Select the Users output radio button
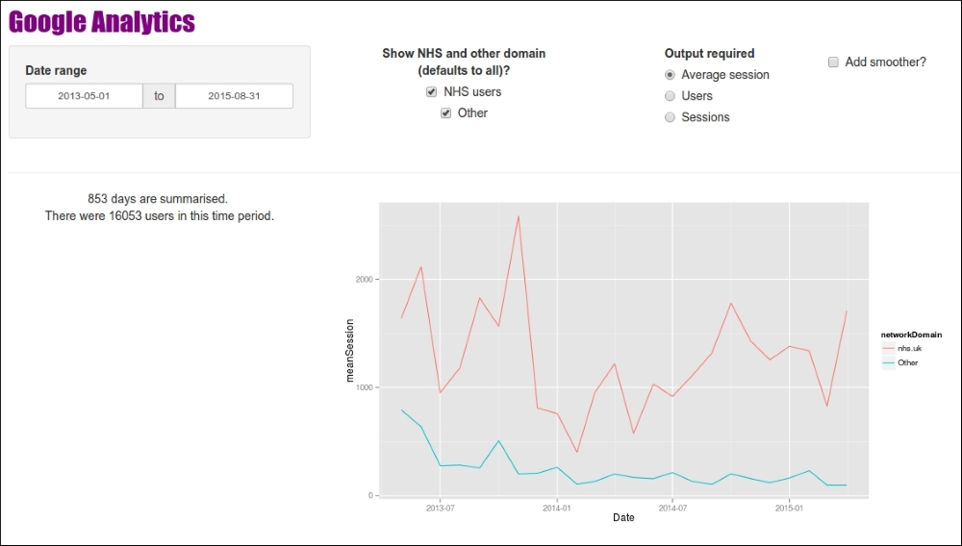 (x=670, y=96)
